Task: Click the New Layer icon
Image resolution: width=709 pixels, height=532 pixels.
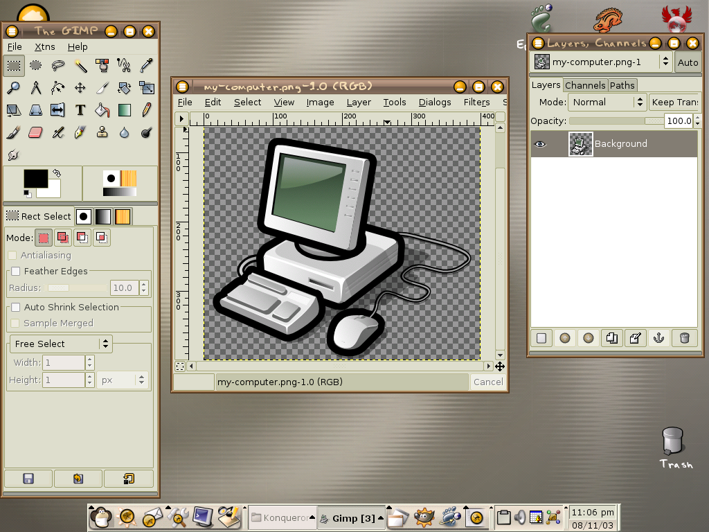Action: (541, 338)
